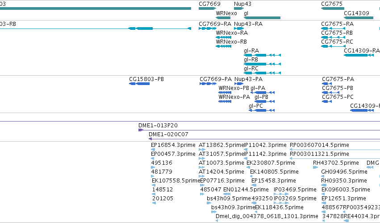The width and height of the screenshot is (380, 223).
Task: Click the gl-RC transcript label
Action: [x=251, y=69]
